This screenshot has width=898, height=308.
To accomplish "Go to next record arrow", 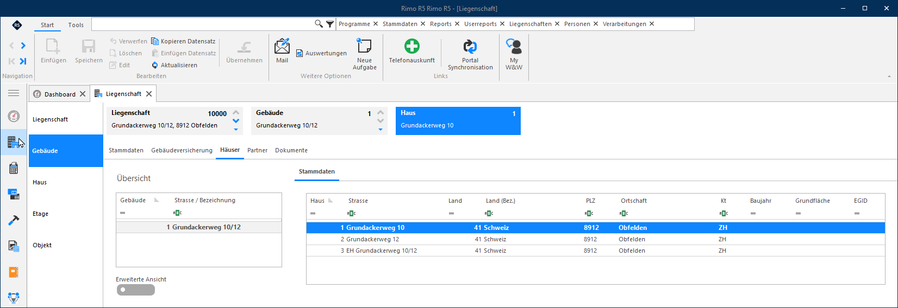I will pyautogui.click(x=23, y=46).
